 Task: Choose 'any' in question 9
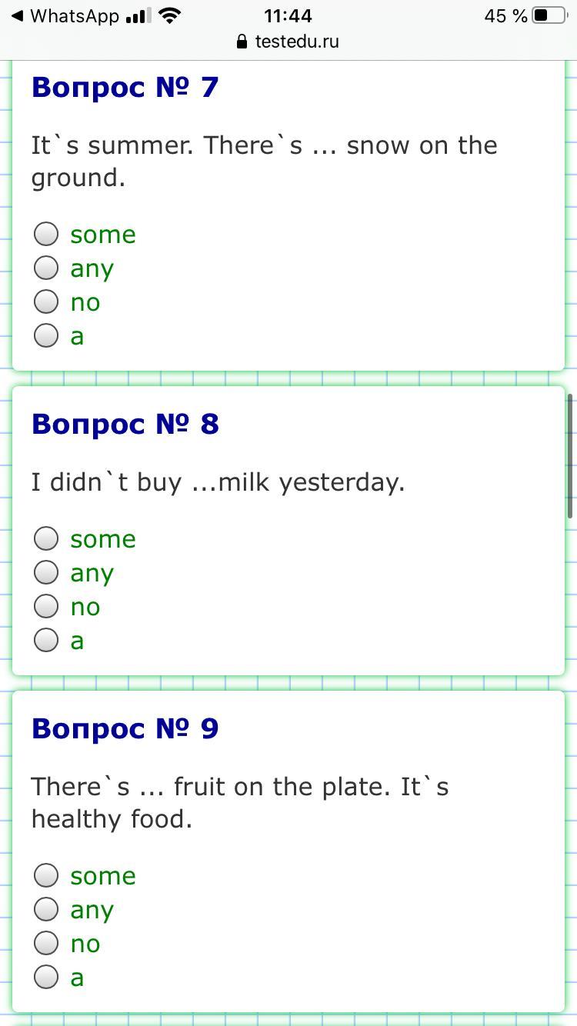46,909
